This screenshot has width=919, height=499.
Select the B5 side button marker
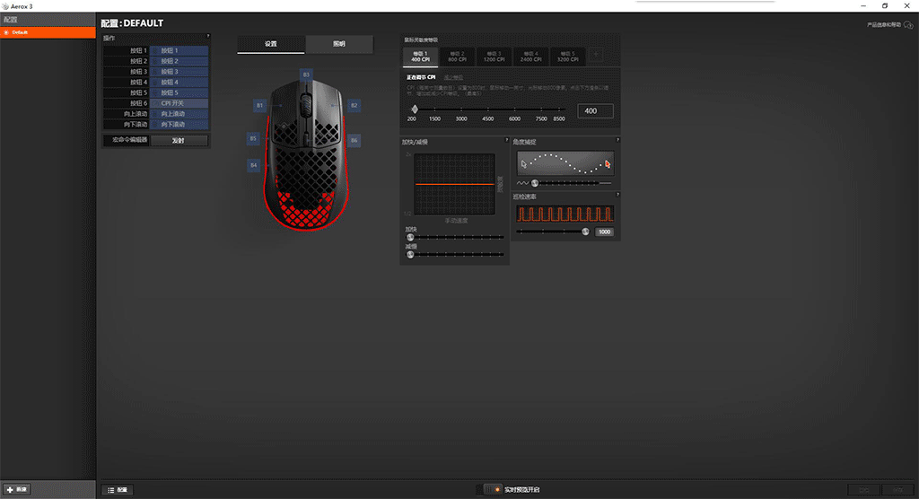tap(253, 138)
